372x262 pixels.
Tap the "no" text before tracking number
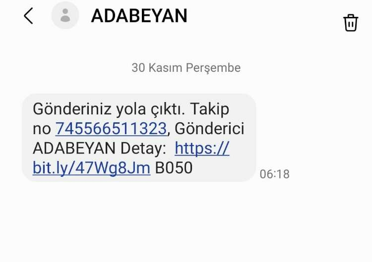42,129
